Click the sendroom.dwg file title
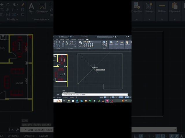This screenshot has height=138, width=185. pos(85,37)
